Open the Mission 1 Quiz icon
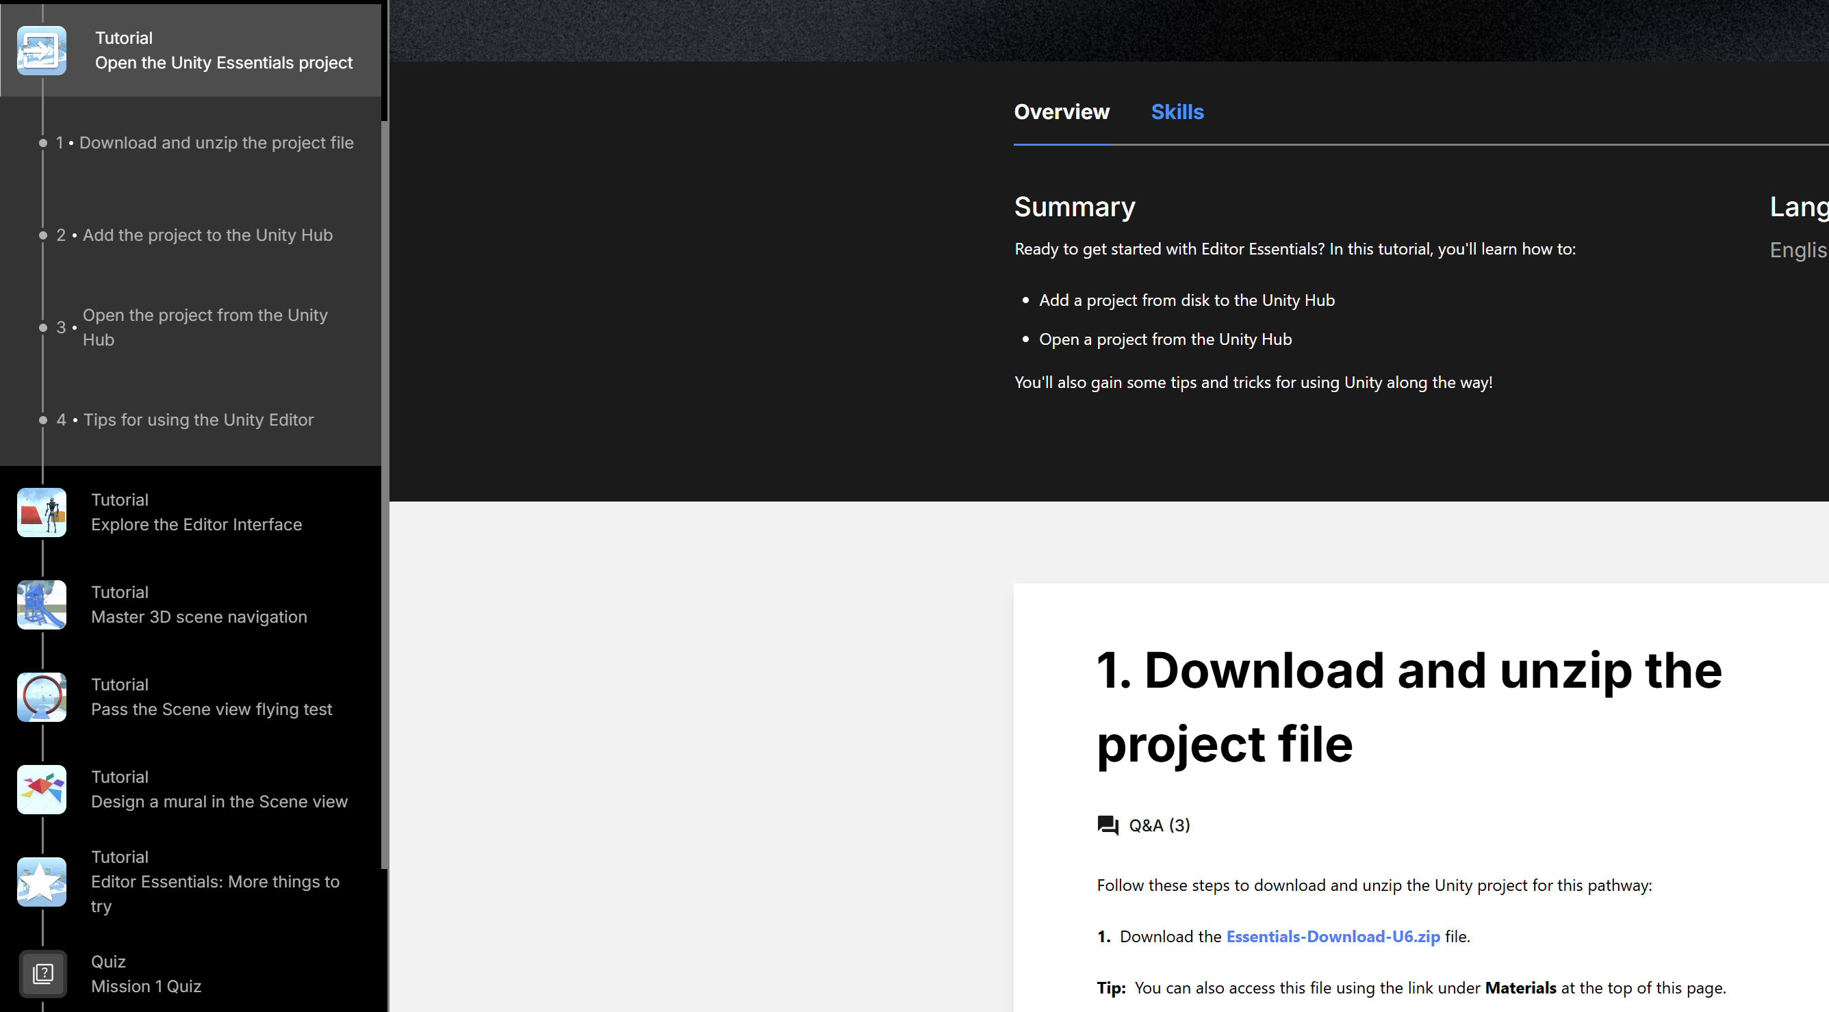 pos(42,973)
